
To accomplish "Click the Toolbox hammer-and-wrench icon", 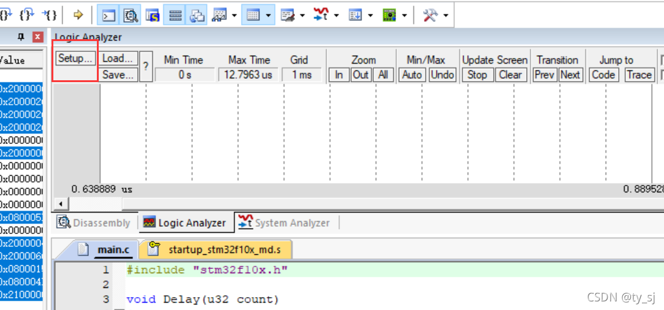I will [x=430, y=16].
